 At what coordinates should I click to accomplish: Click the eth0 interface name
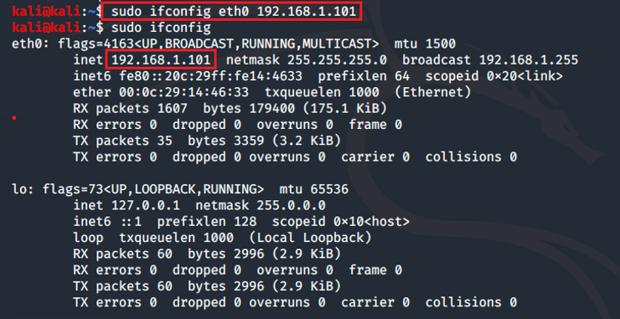point(28,44)
